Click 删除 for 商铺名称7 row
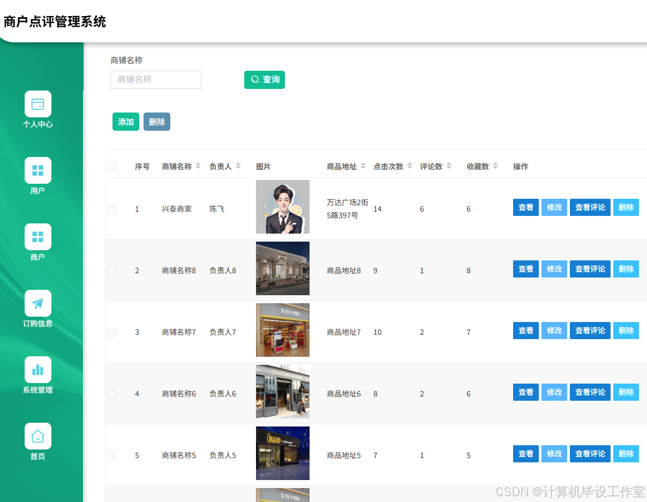 626,331
